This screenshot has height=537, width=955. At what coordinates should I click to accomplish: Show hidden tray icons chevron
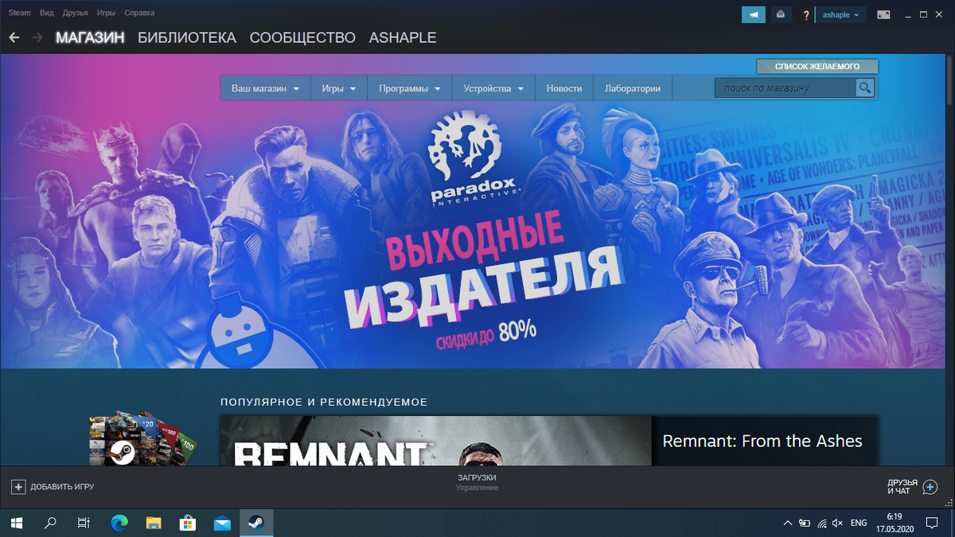point(788,523)
